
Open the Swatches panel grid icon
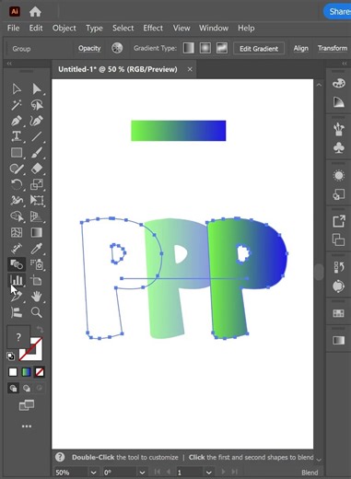[338, 313]
